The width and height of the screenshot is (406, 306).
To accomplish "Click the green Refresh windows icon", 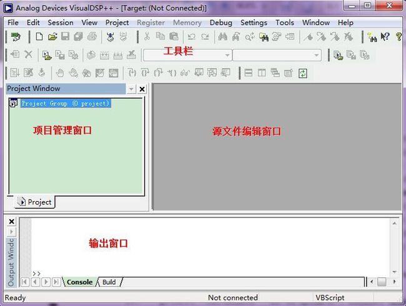I will click(x=303, y=73).
